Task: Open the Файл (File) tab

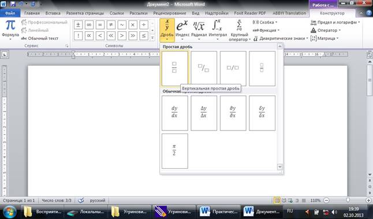Action: tap(10, 13)
